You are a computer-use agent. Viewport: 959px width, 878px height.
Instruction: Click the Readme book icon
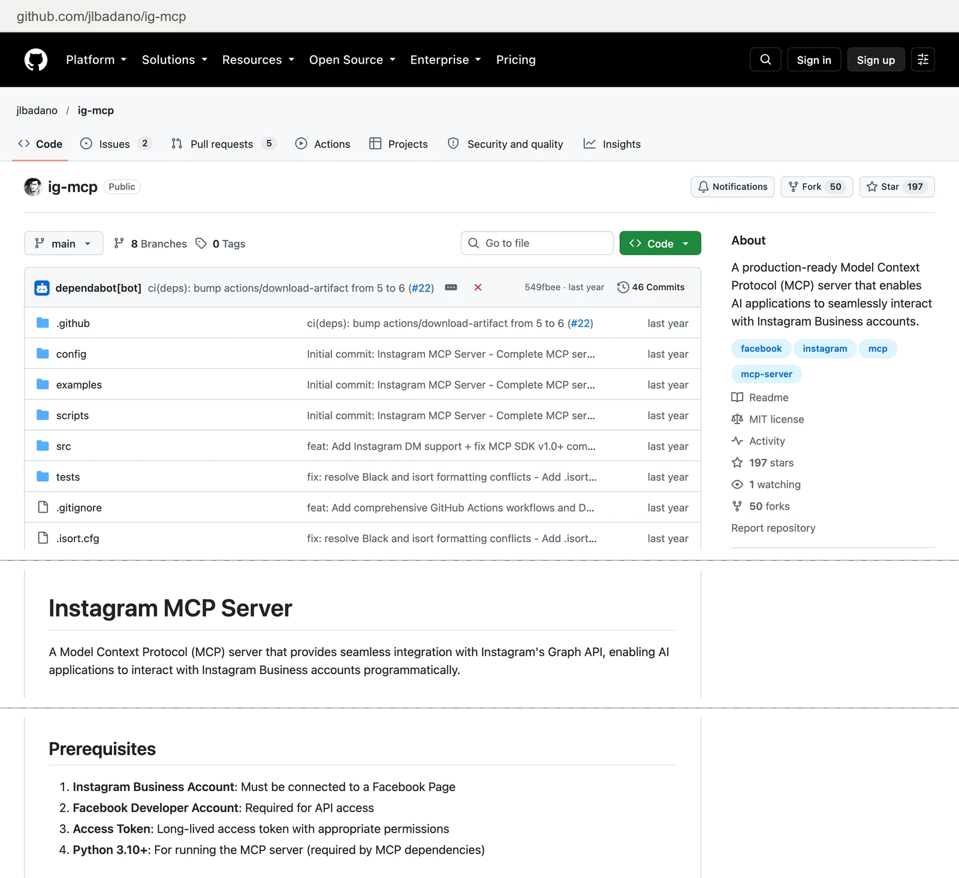737,398
